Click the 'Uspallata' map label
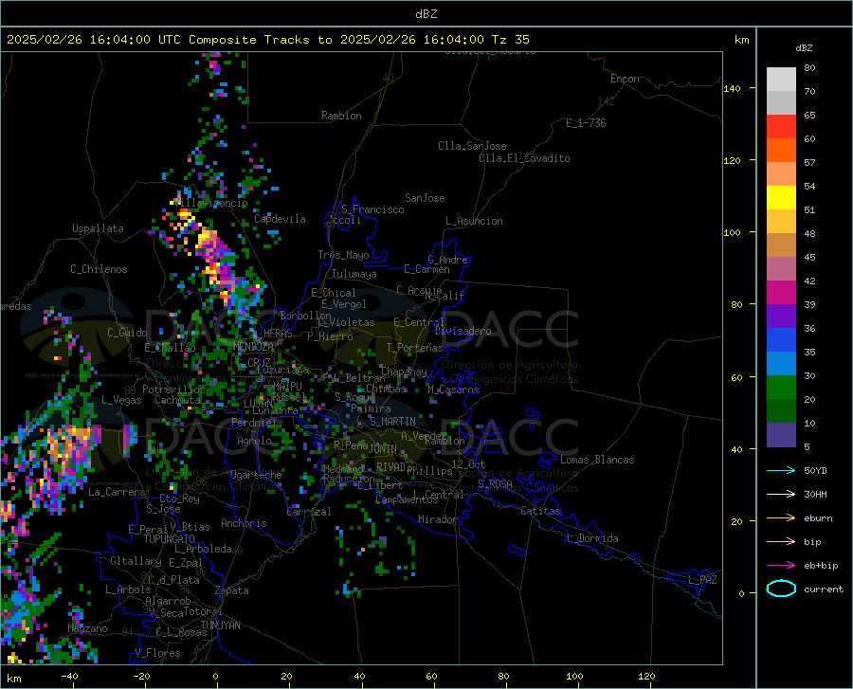The height and width of the screenshot is (689, 853). (x=98, y=228)
